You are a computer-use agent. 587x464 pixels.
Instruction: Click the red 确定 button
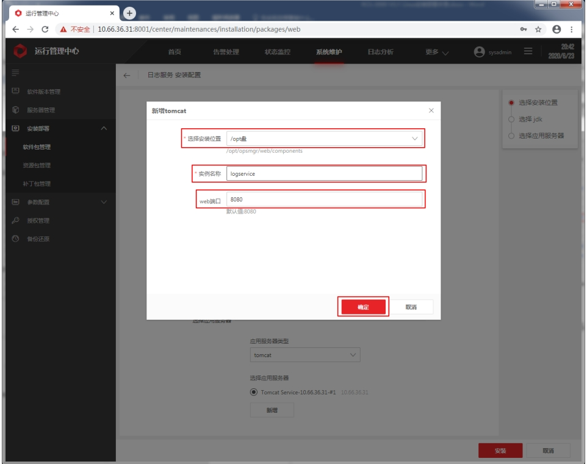pyautogui.click(x=363, y=307)
